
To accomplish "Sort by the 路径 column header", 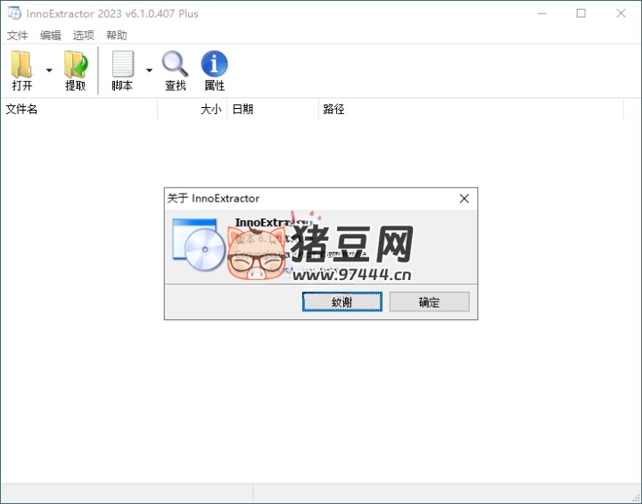I will point(471,110).
